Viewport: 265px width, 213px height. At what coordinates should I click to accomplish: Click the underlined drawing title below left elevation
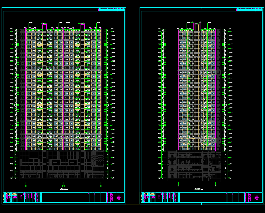click(x=64, y=189)
